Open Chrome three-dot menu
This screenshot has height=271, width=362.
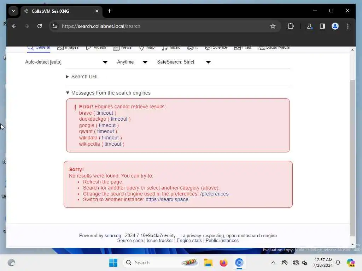click(x=348, y=26)
